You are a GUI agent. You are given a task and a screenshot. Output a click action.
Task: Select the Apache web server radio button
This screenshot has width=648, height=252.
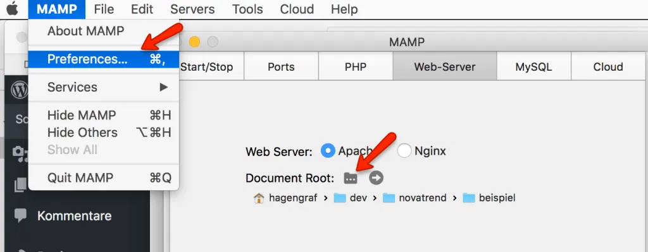pyautogui.click(x=328, y=151)
